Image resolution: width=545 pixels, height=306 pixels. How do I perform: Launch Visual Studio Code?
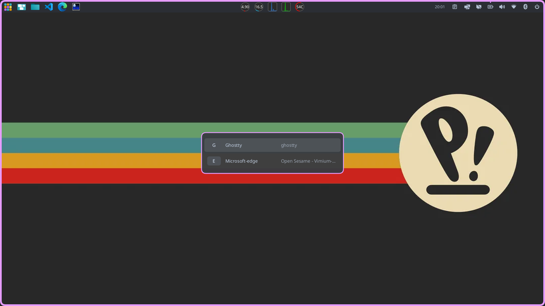pos(49,7)
